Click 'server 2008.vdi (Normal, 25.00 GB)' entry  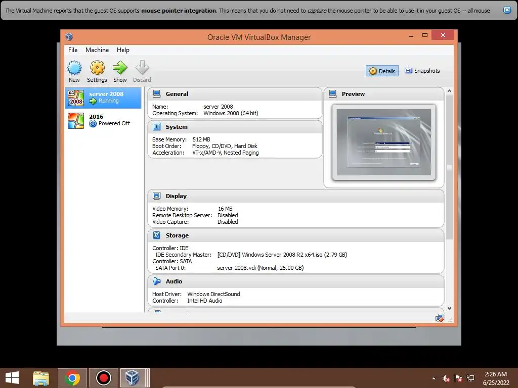pyautogui.click(x=261, y=268)
